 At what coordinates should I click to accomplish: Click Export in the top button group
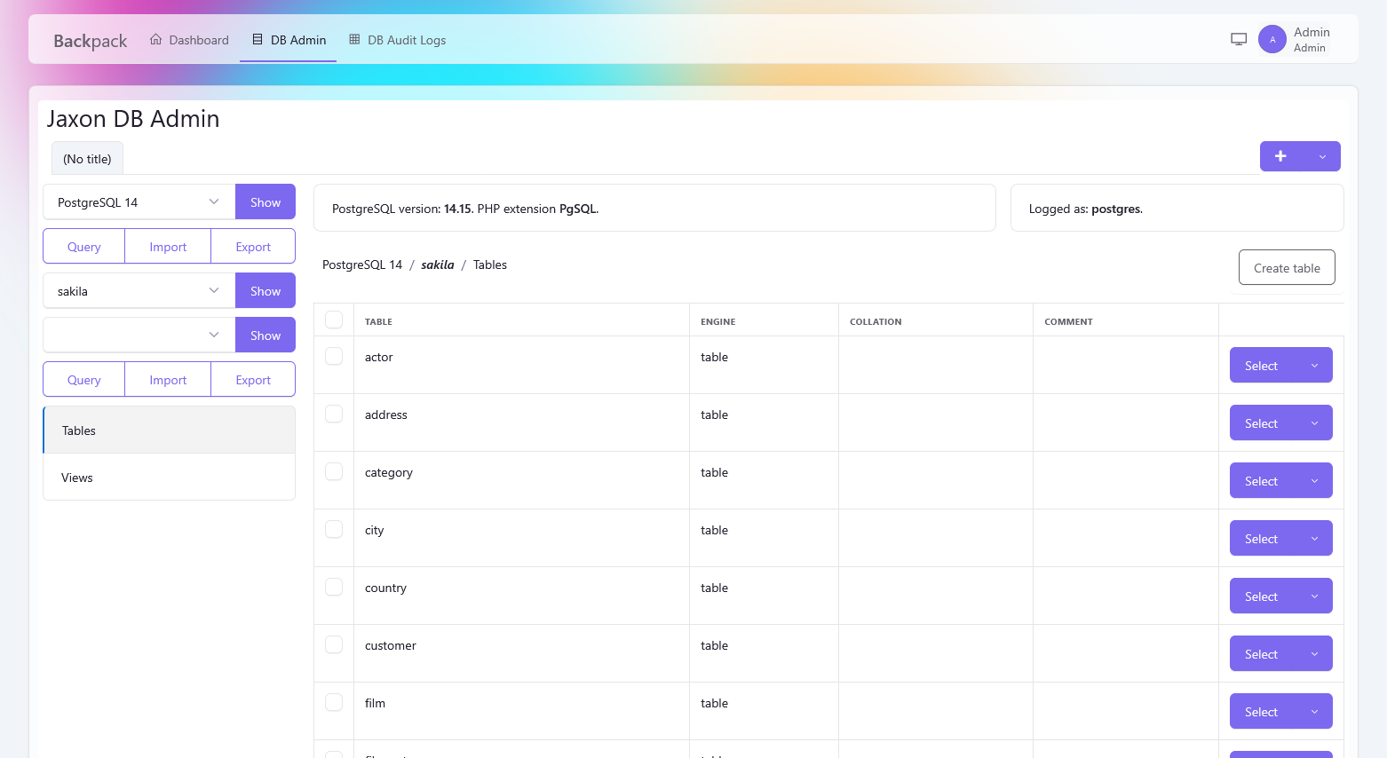[x=253, y=247]
